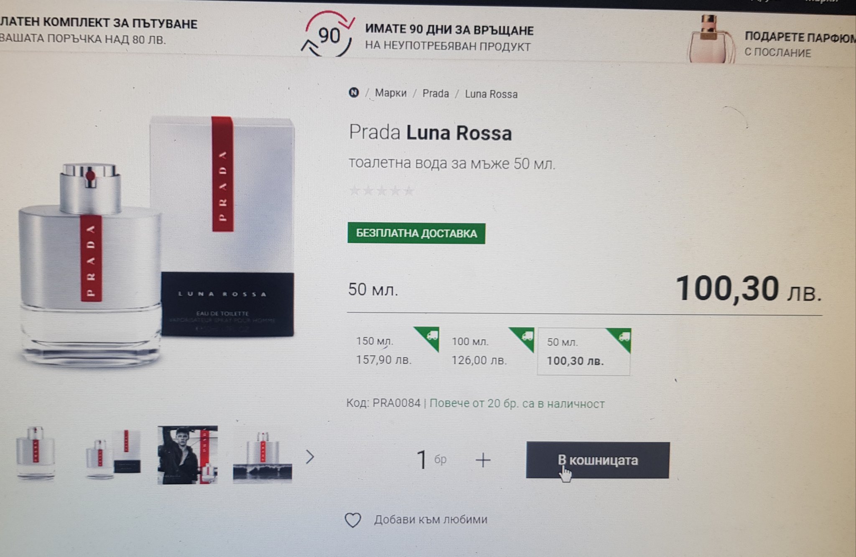Open thumbnail with male model photo
Viewport: 856px width, 557px height.
188,455
